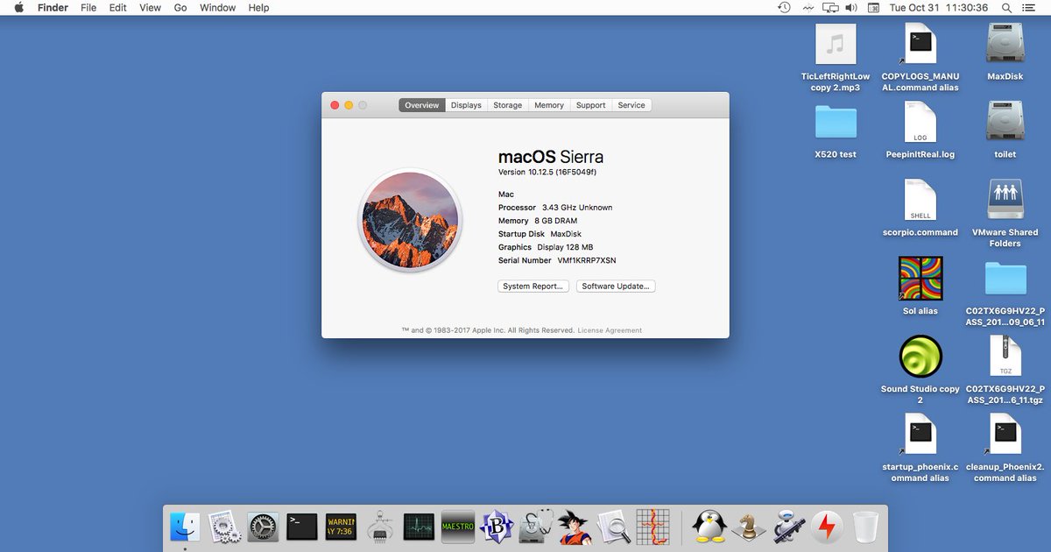
Task: Open the Help menu
Action: [x=258, y=8]
